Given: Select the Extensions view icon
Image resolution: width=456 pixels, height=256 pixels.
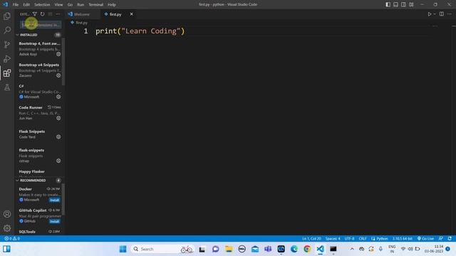Looking at the screenshot, I should (x=7, y=73).
